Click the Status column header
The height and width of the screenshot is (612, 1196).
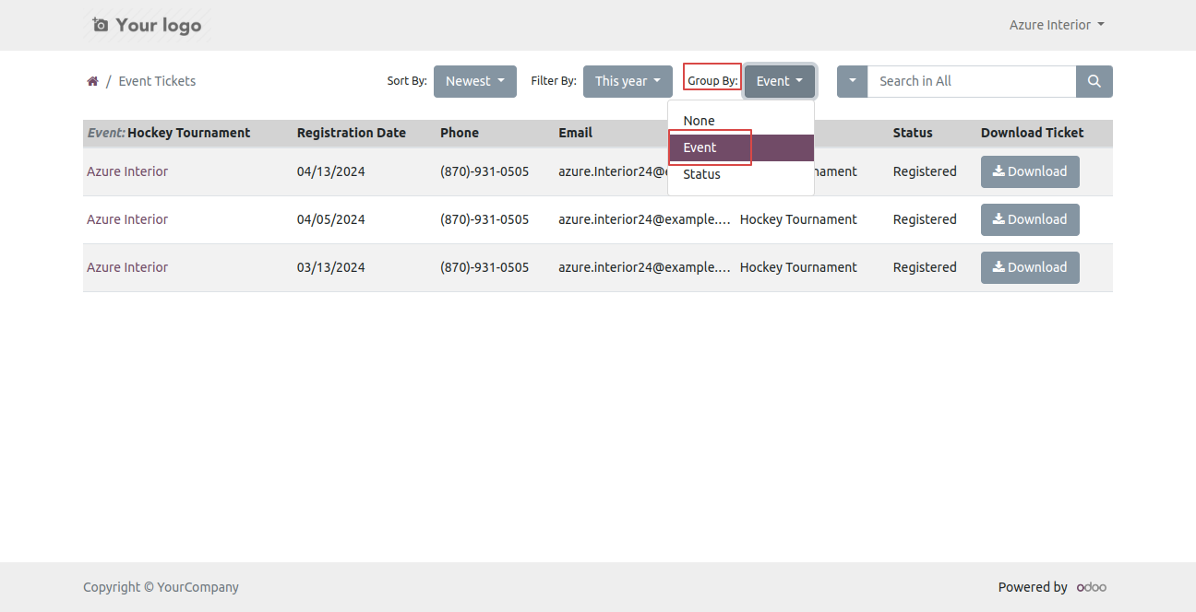[x=913, y=133]
